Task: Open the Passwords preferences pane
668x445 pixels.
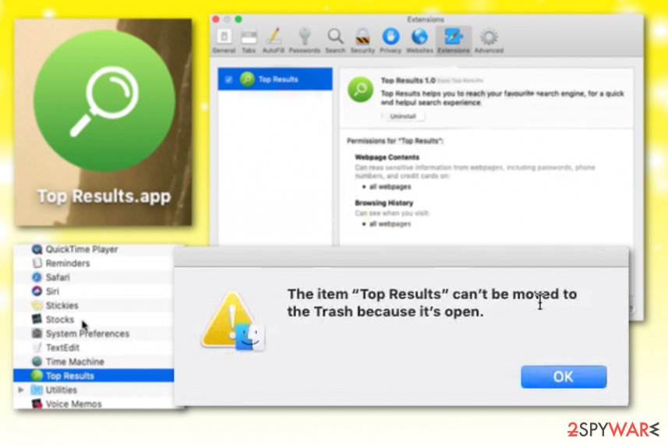Action: (x=304, y=41)
